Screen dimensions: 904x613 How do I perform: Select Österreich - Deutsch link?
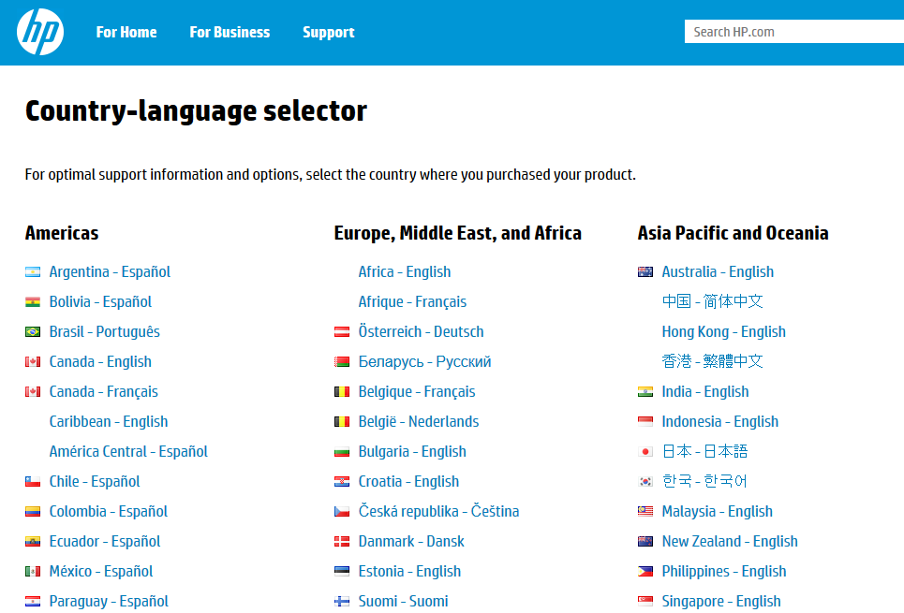(x=421, y=332)
